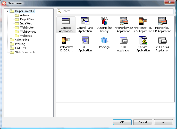Select the Service Application icon
The width and height of the screenshot is (177, 129).
143,40
